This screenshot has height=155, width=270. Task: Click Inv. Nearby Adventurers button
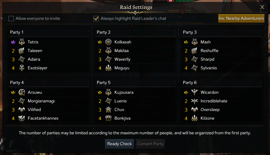pyautogui.click(x=241, y=18)
